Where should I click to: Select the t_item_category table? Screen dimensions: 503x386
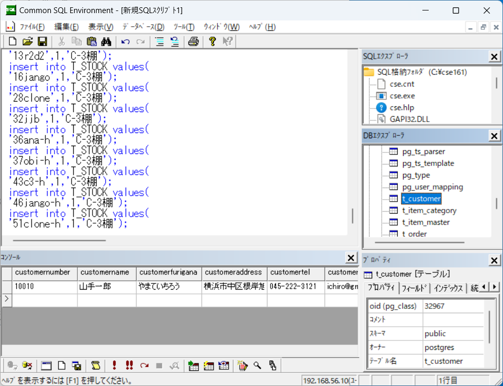[x=429, y=211]
